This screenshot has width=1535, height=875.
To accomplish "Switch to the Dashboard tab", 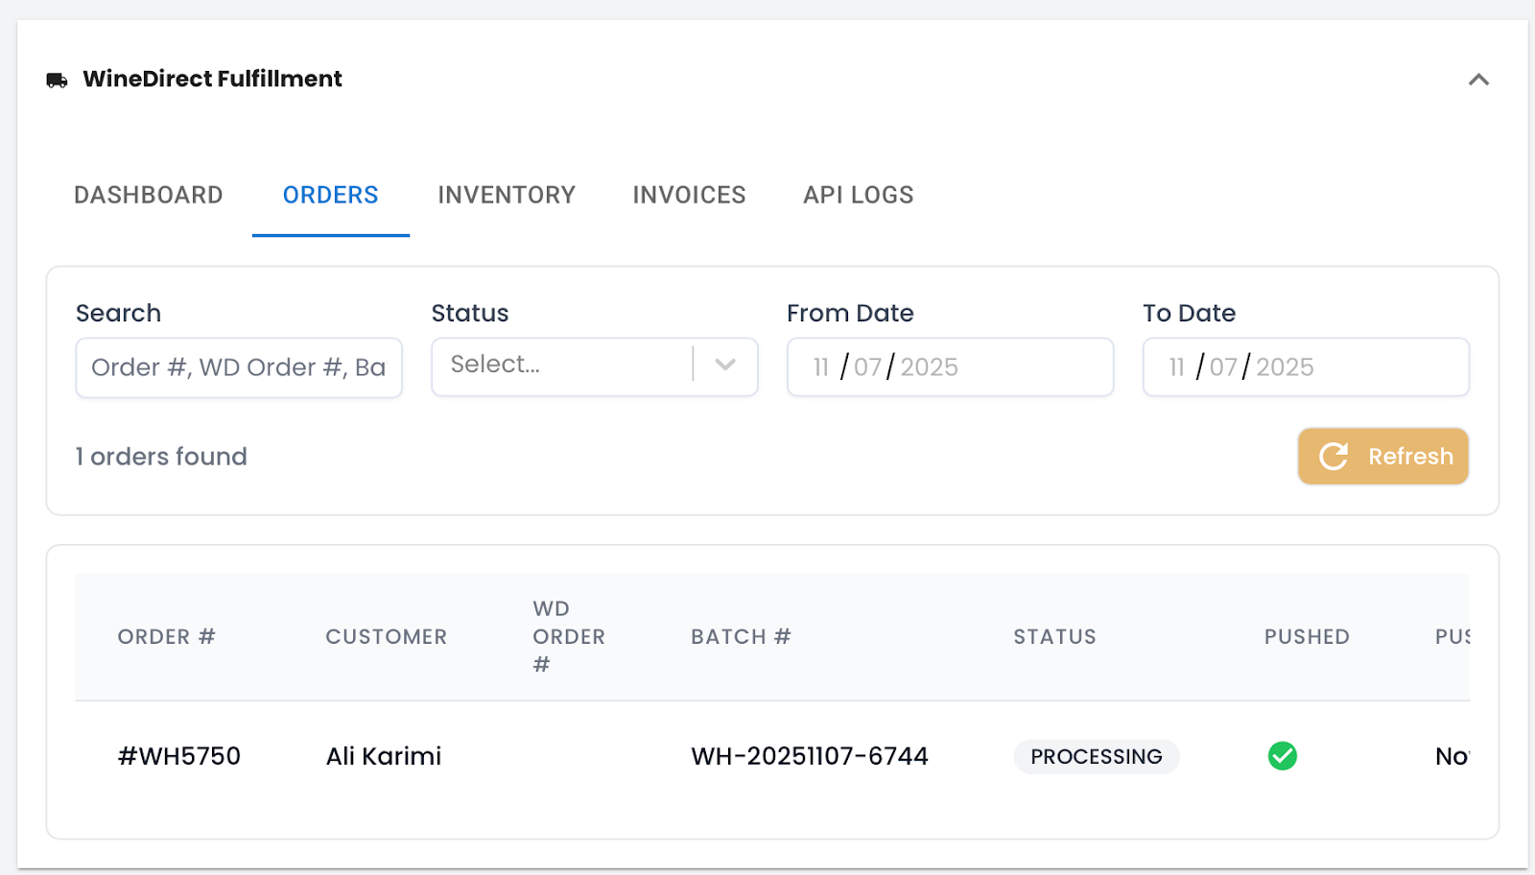I will click(149, 195).
